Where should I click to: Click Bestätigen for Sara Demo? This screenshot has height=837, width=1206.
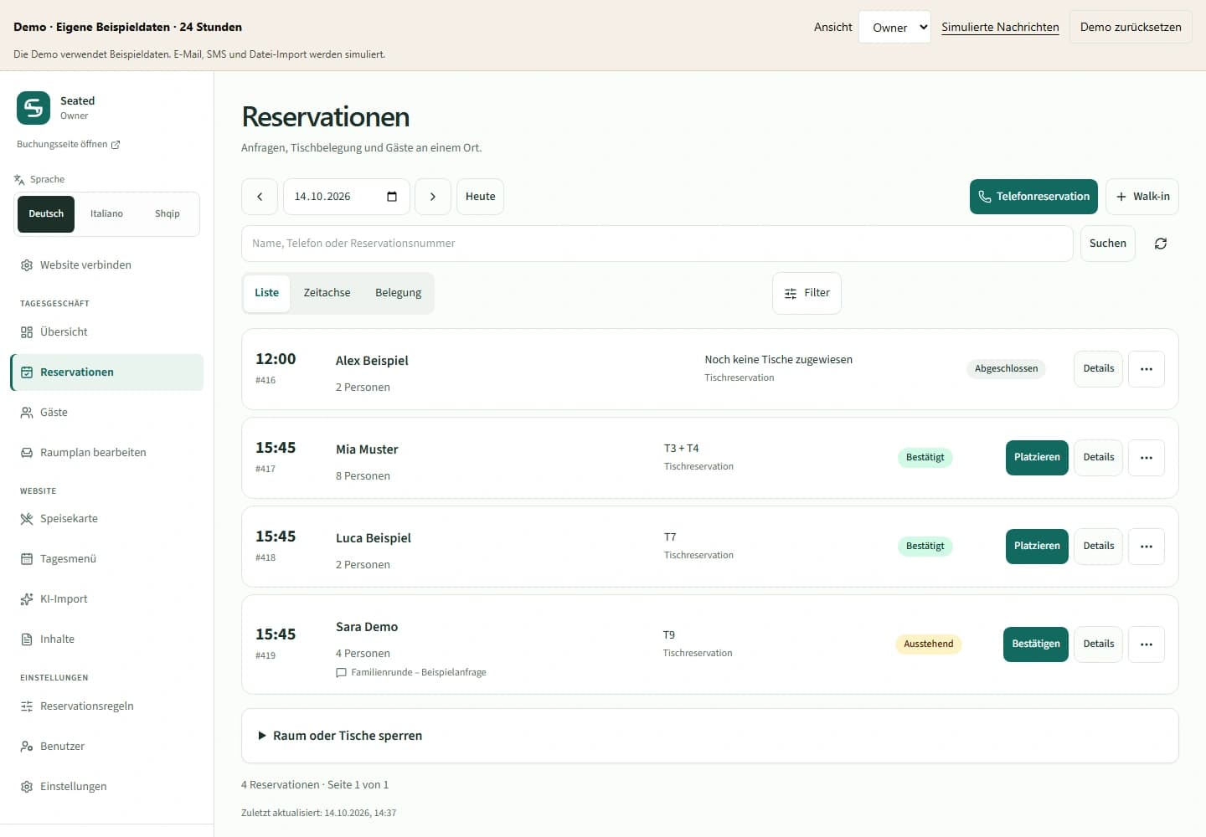(x=1036, y=644)
